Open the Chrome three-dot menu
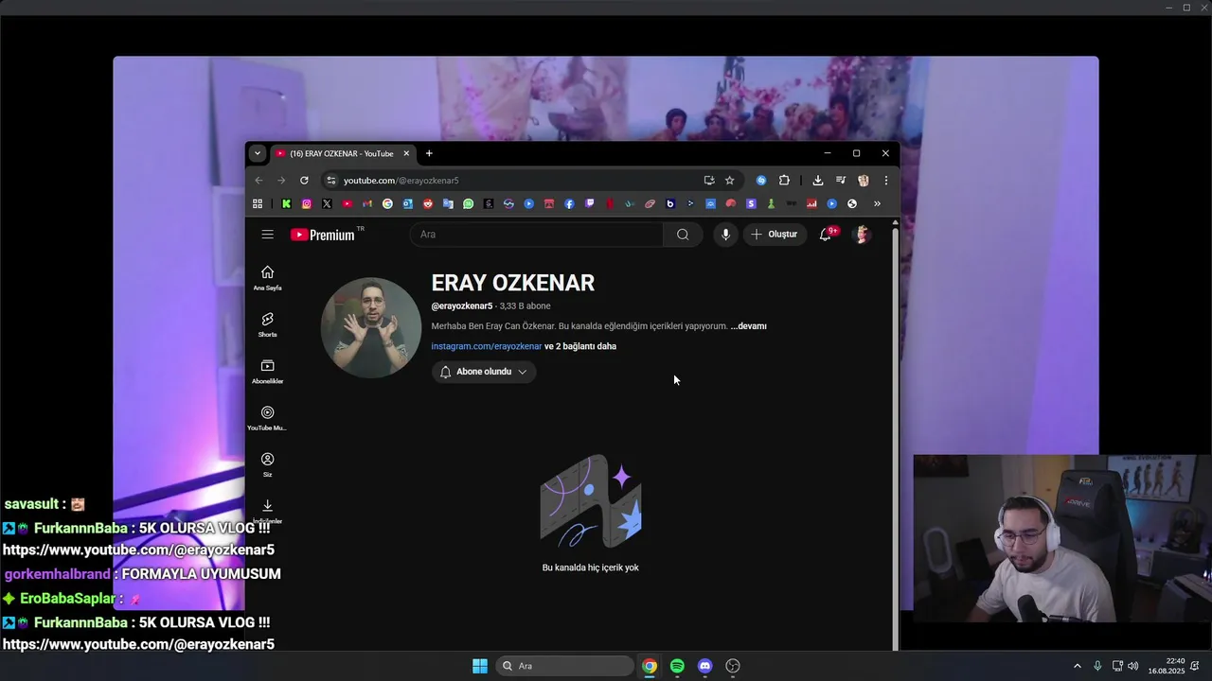Viewport: 1212px width, 681px height. (x=886, y=181)
